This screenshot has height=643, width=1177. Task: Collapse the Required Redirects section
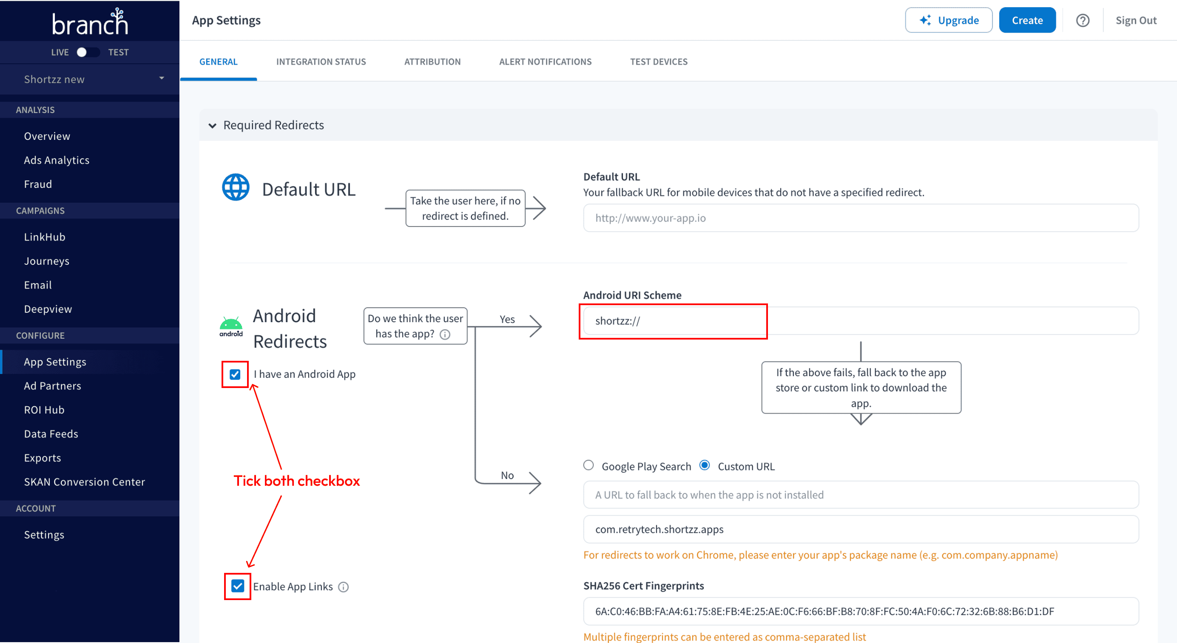tap(213, 126)
